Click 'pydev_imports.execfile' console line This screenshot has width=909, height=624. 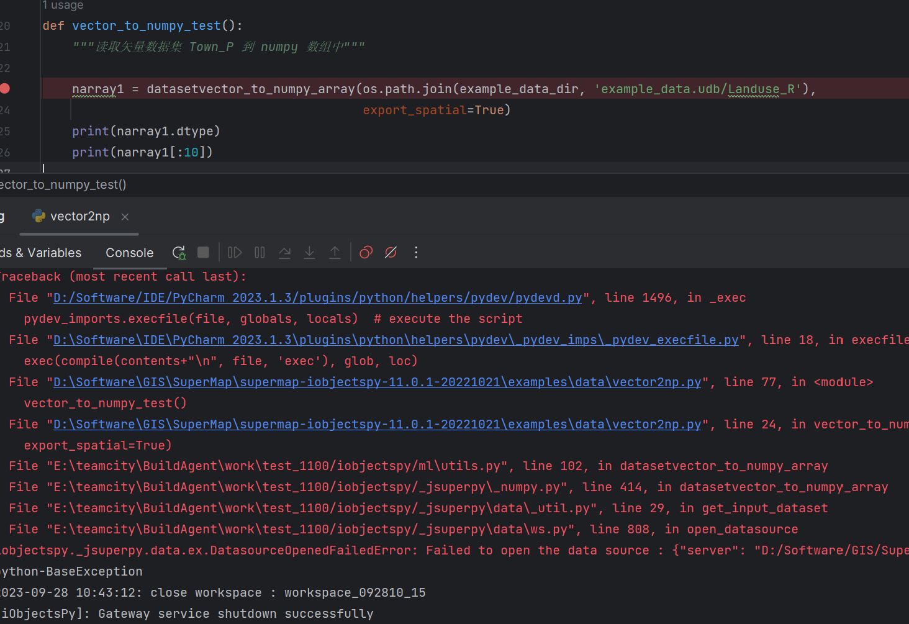point(273,319)
